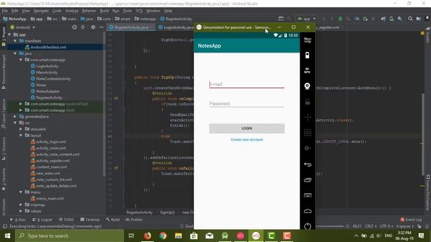Expand the drawable folder
This screenshot has height=242, width=431.
[x=21, y=129]
